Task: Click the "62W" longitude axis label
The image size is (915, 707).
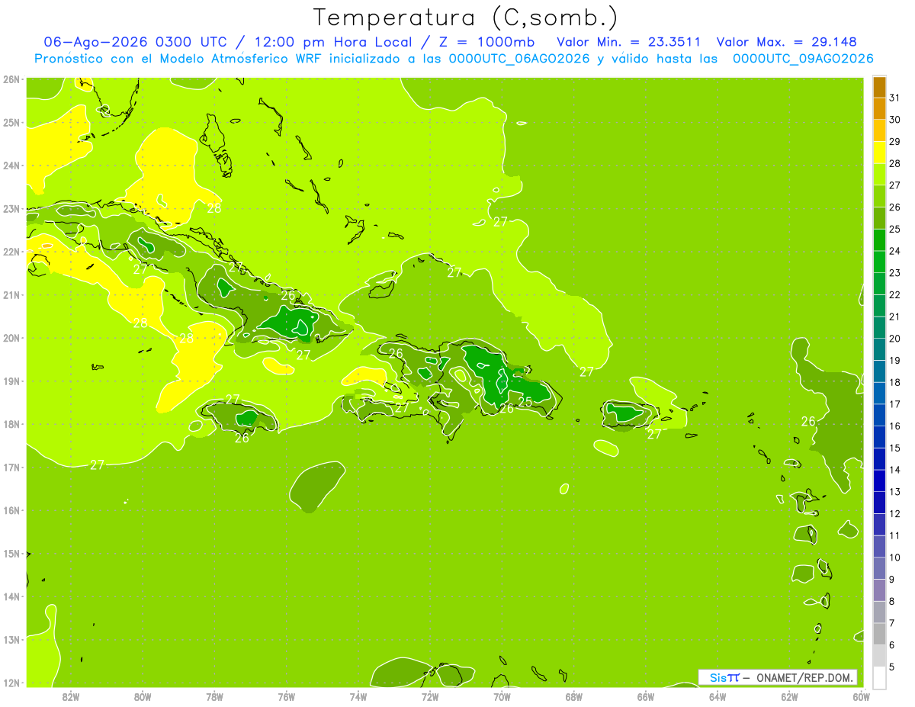Action: (789, 696)
